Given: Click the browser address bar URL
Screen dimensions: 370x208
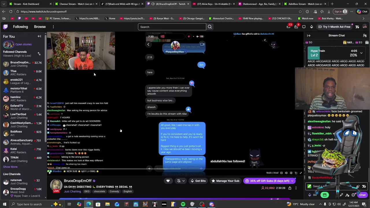Looking at the screenshot, I should (43, 12).
